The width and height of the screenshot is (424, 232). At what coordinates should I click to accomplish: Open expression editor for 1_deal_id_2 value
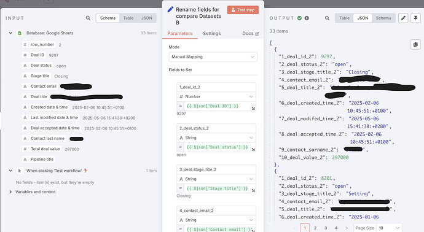(253, 108)
